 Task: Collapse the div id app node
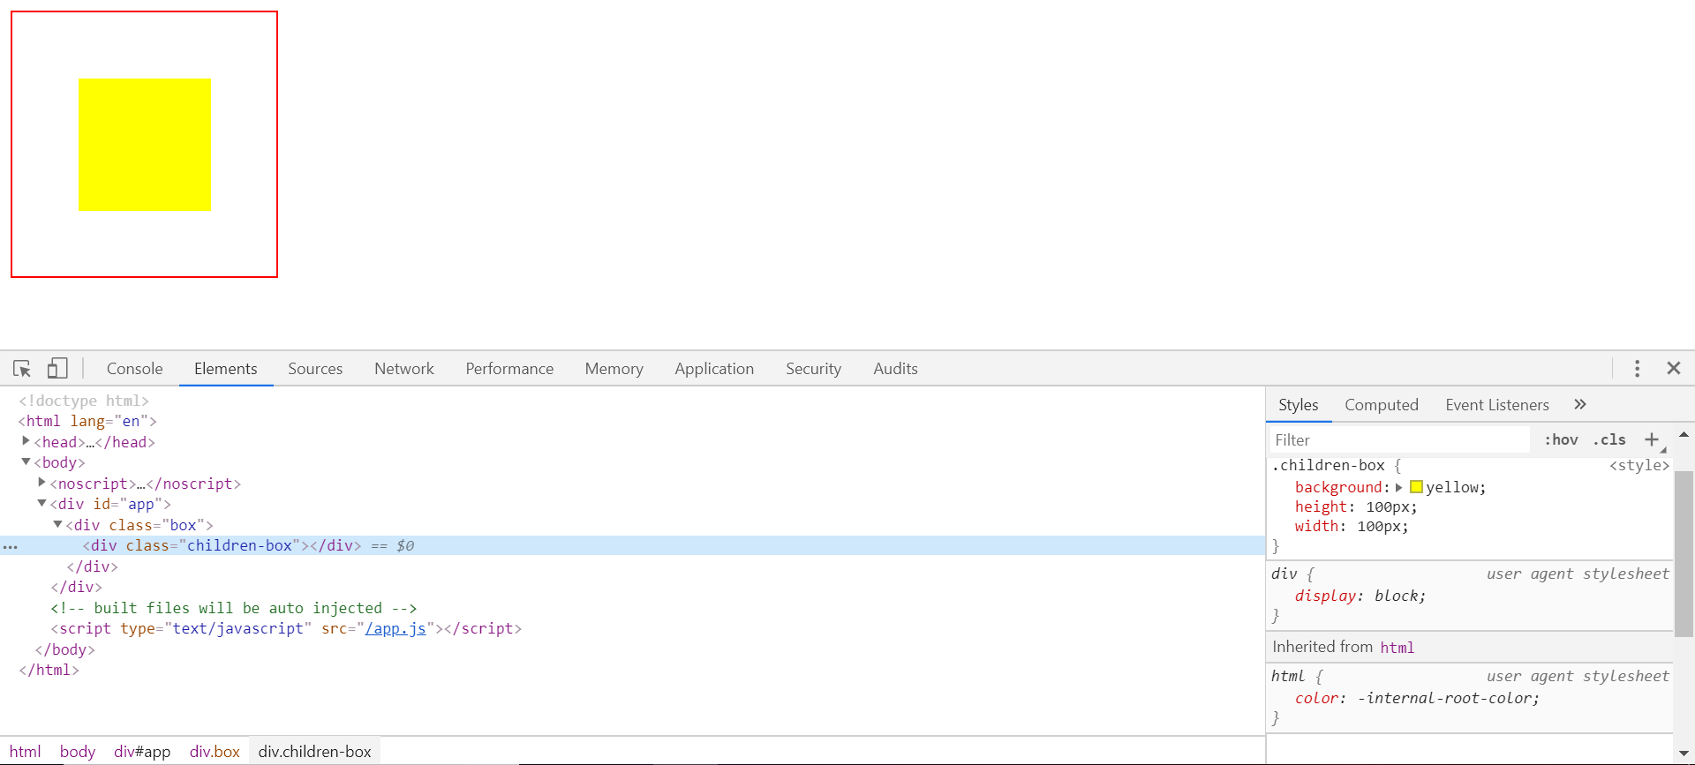pyautogui.click(x=41, y=503)
